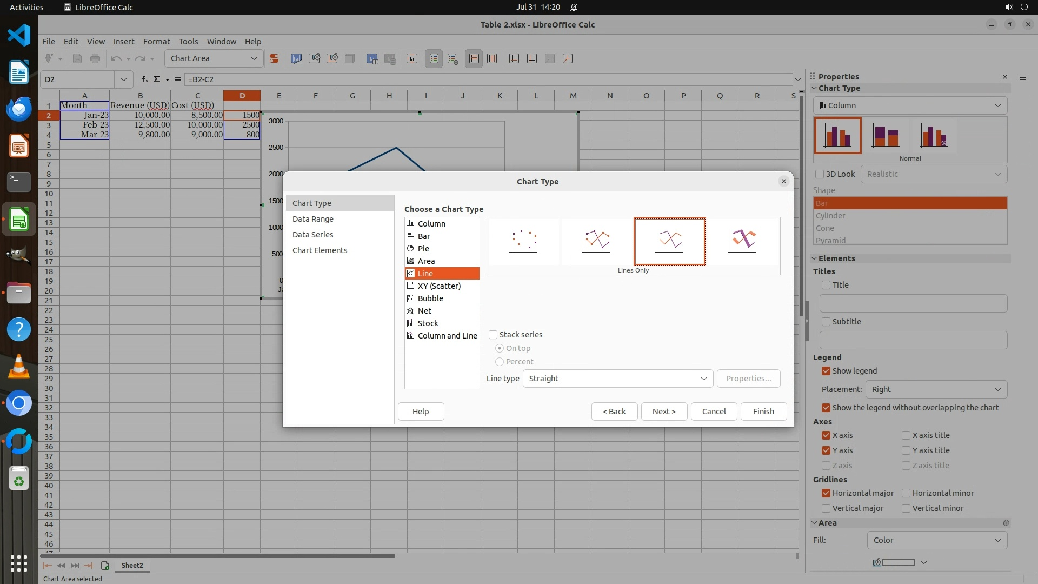
Task: Click the Next > button
Action: (664, 412)
